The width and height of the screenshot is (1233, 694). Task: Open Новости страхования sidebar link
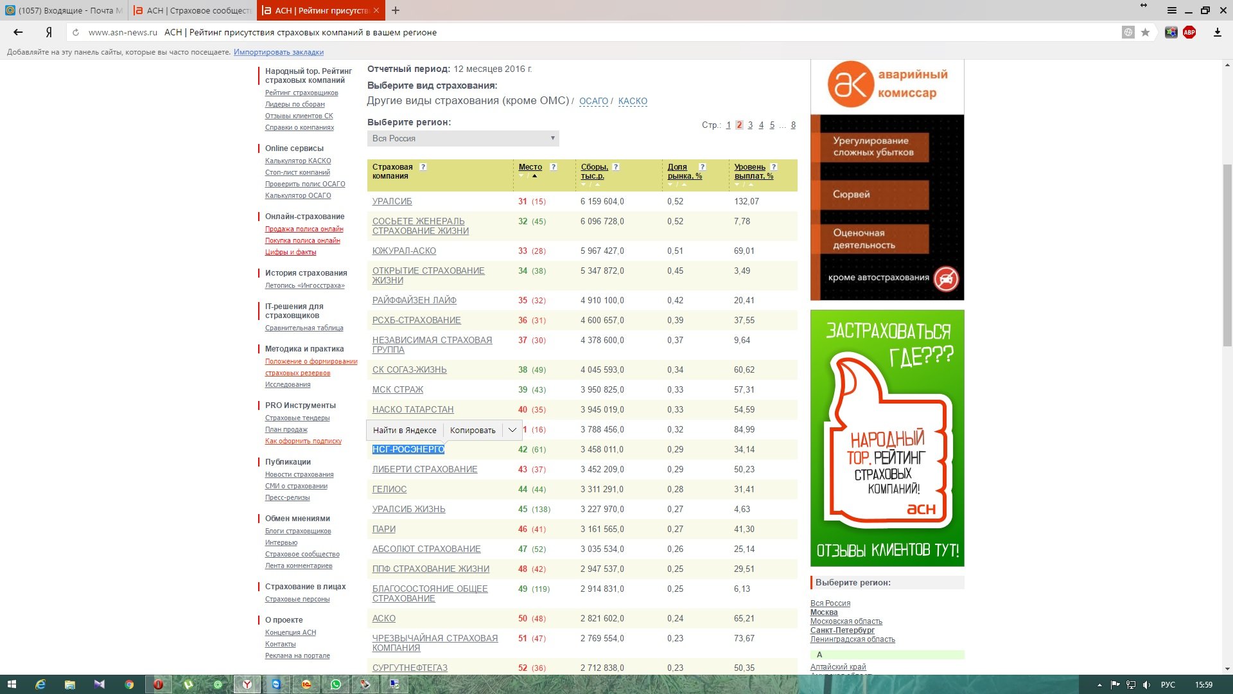tap(299, 475)
